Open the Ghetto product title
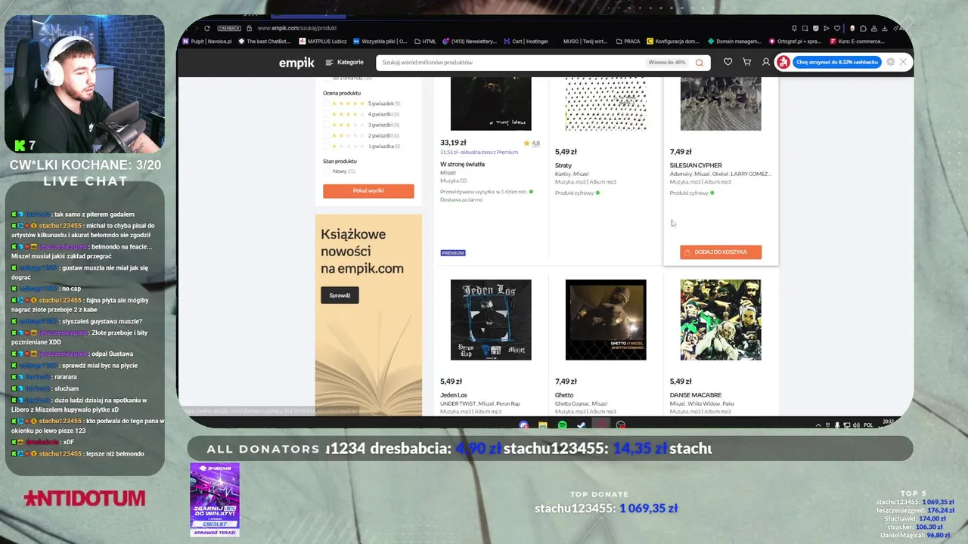The height and width of the screenshot is (544, 968). pyautogui.click(x=564, y=395)
